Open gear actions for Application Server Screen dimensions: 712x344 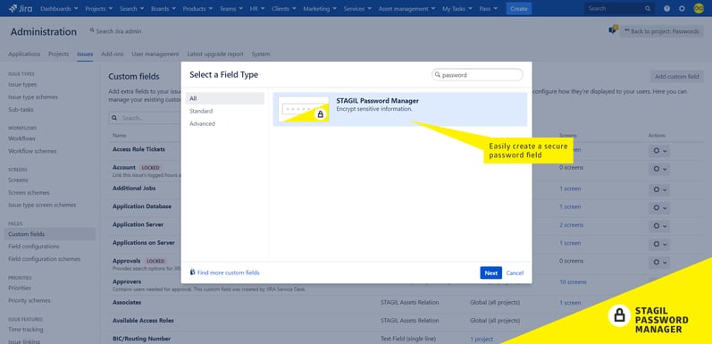point(659,226)
